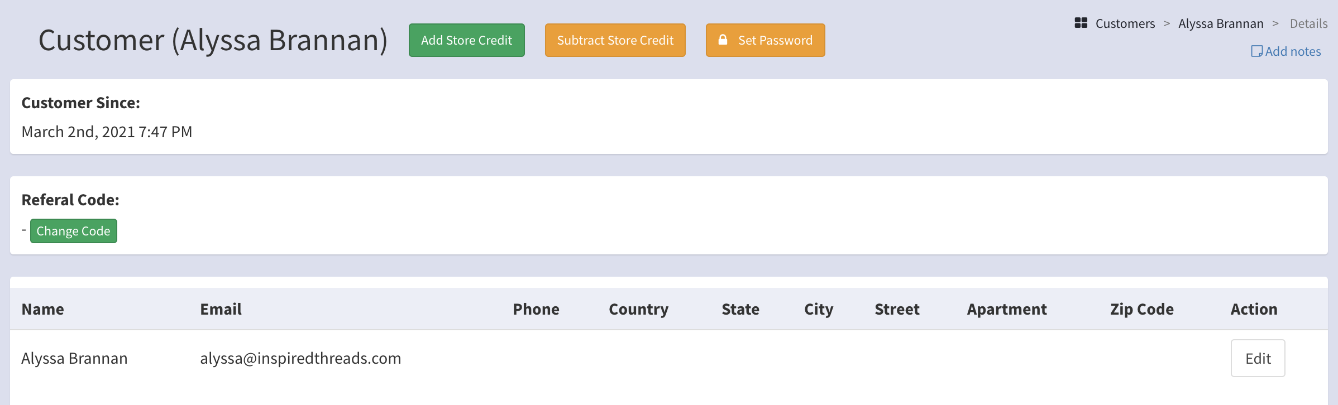Image resolution: width=1338 pixels, height=405 pixels.
Task: Click the Email column header
Action: click(x=221, y=309)
